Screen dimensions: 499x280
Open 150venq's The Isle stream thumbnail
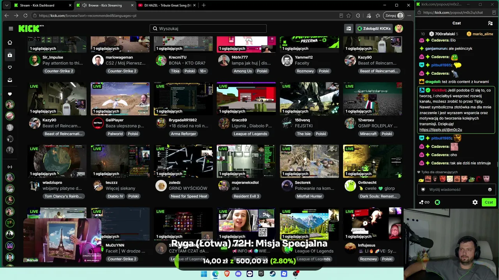(x=309, y=99)
